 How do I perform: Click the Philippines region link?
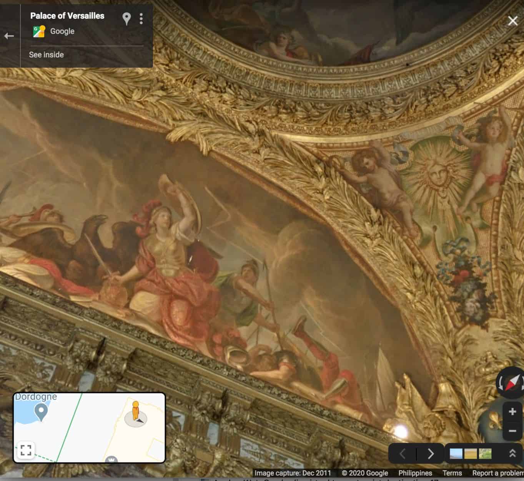click(x=415, y=473)
